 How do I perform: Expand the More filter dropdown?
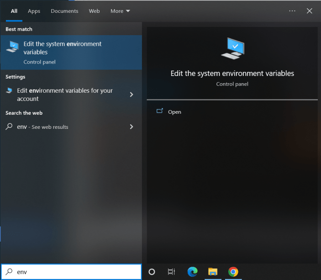pos(120,11)
